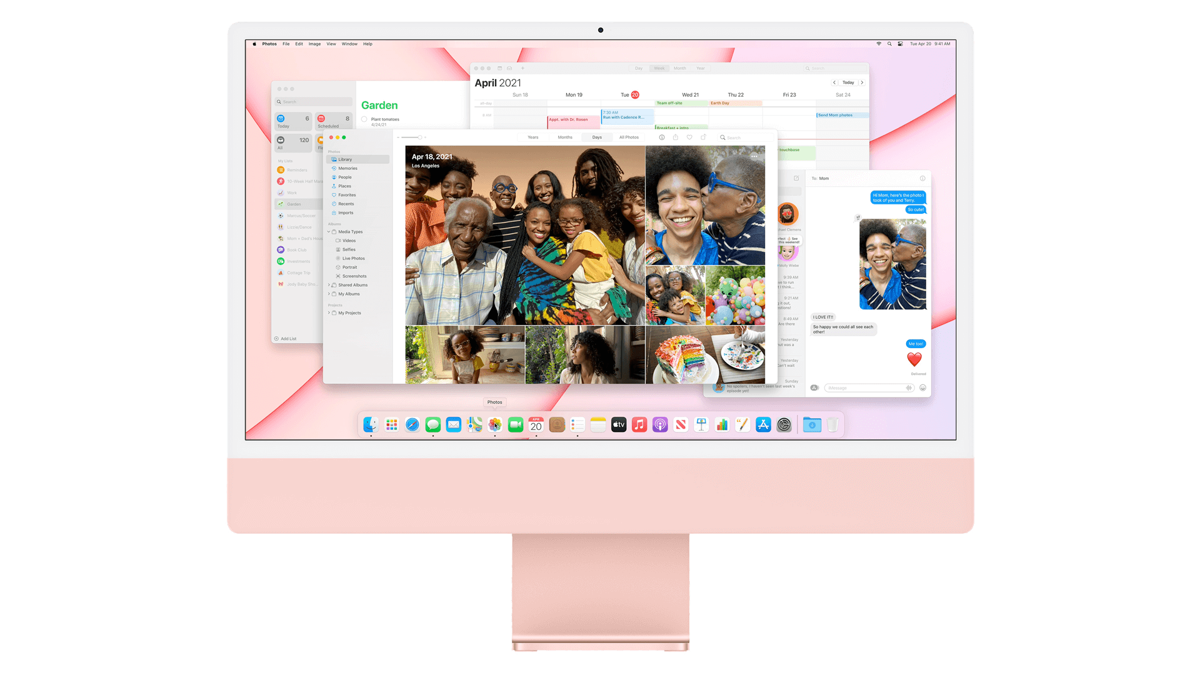Open the Scheduled smart list in Reminders
This screenshot has height=675, width=1200.
coord(334,121)
